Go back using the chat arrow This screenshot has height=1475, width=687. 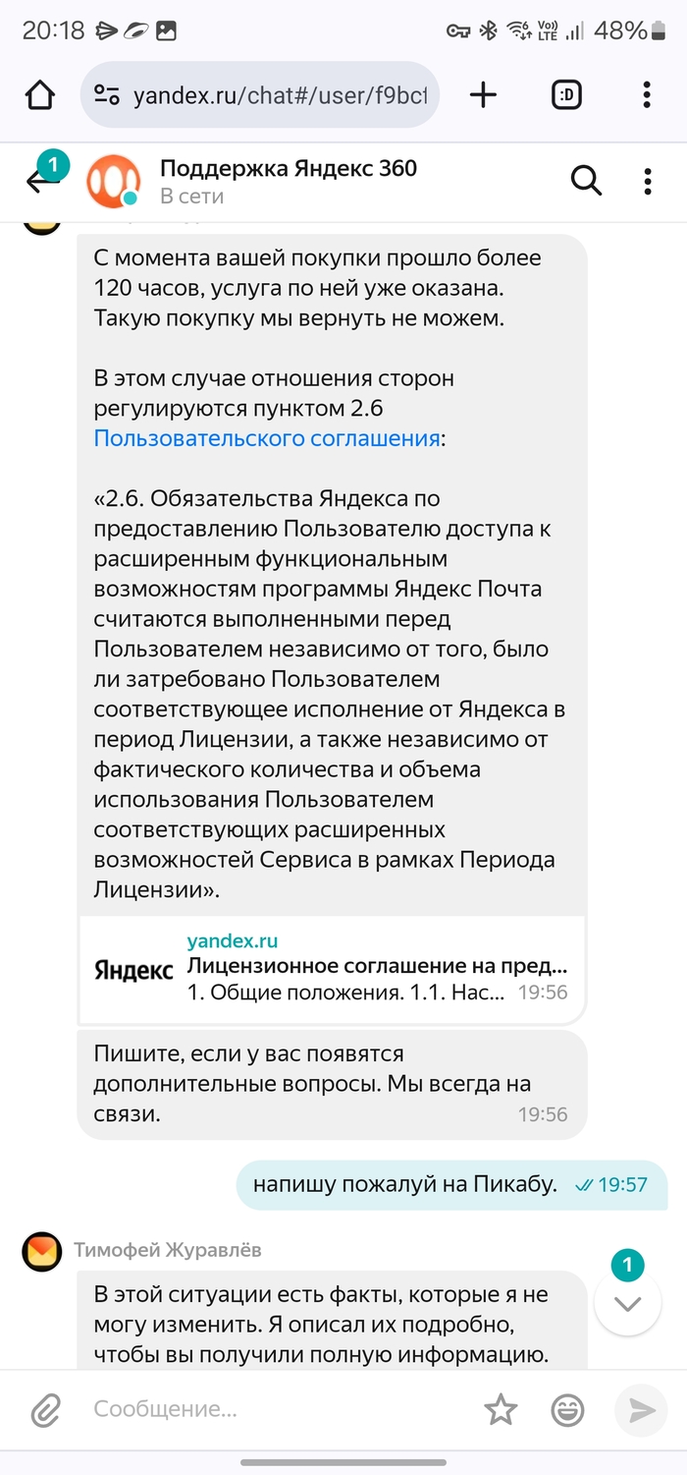click(39, 182)
